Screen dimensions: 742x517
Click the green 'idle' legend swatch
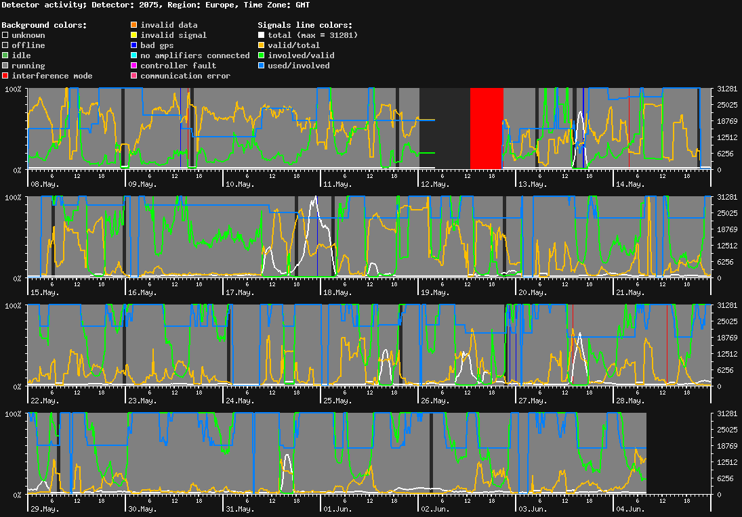(5, 55)
